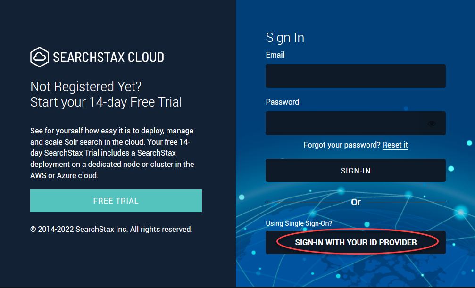This screenshot has height=288, width=475.
Task: Click the Using Single Sign-On? prompt
Action: (299, 223)
